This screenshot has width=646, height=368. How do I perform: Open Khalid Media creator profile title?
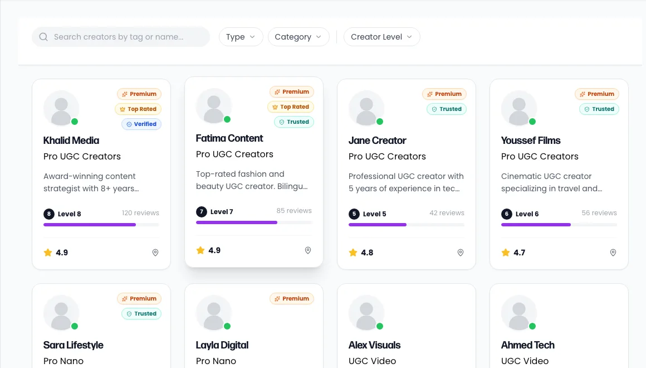(71, 141)
